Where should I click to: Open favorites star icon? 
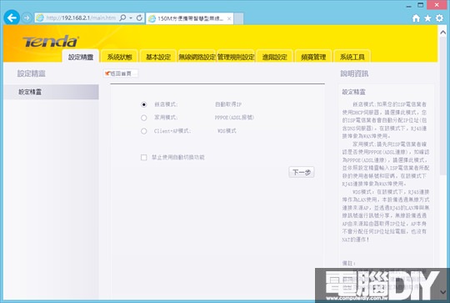coord(427,18)
